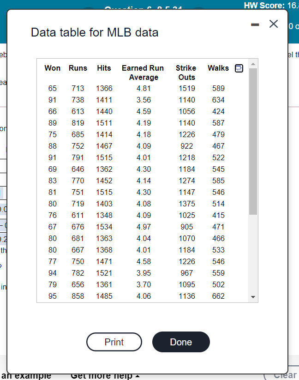Select the Strike Outs value 1274
299x380 pixels.
tap(187, 181)
